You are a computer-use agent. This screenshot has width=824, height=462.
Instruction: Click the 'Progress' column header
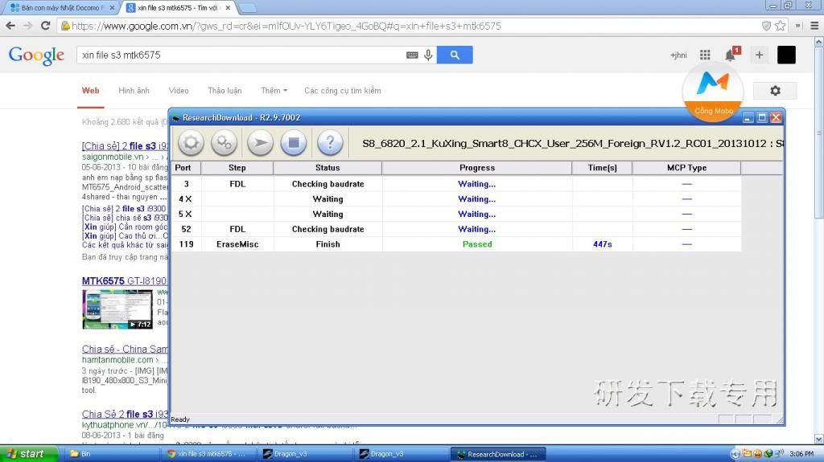[476, 167]
